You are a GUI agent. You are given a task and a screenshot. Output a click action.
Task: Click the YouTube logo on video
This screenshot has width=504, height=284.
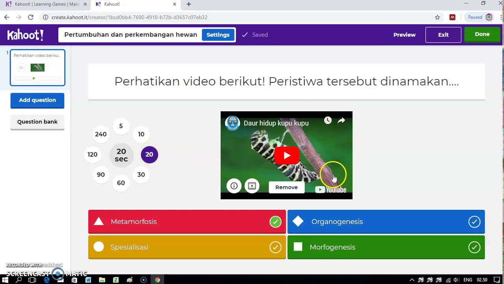point(331,190)
